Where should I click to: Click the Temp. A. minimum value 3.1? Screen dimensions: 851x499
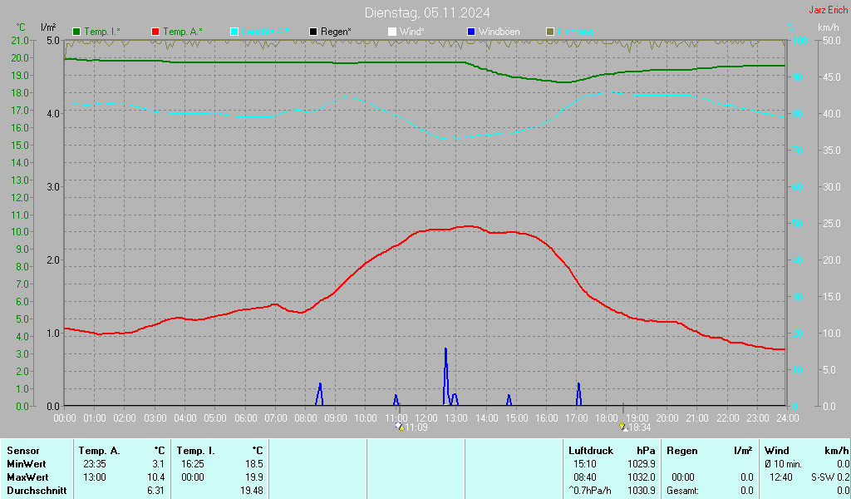pos(158,464)
